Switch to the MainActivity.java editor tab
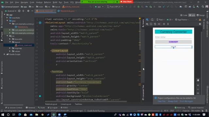 [x=67, y=11]
